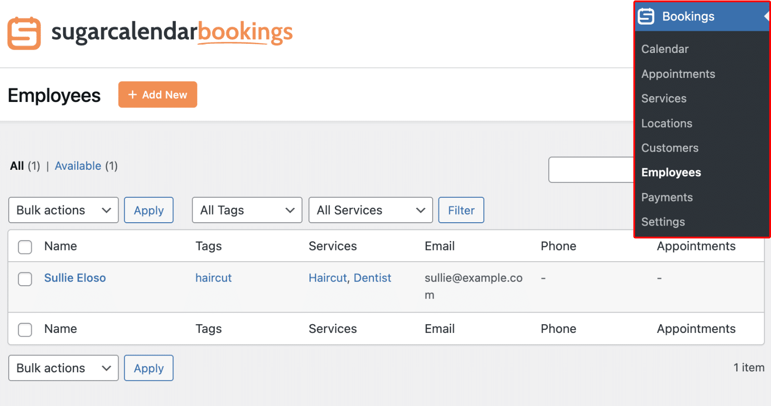Navigate to Appointments in the sidebar
This screenshot has width=771, height=406.
[x=678, y=74]
